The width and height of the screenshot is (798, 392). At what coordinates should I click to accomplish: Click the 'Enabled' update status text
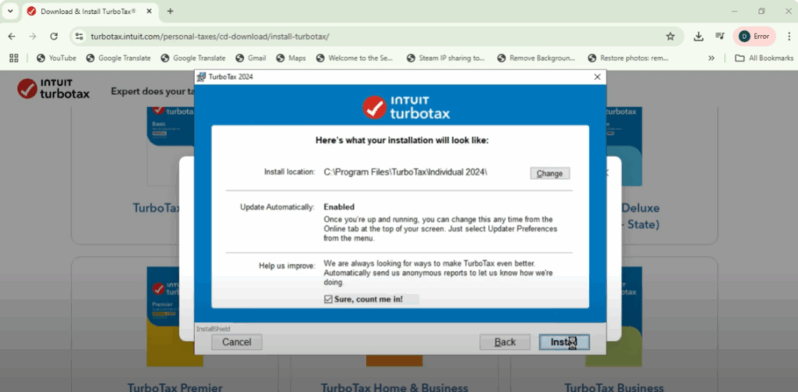tap(339, 207)
